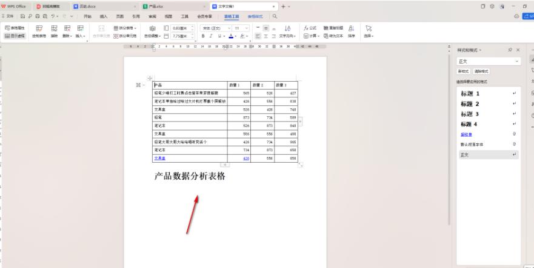
Task: Click the search magnifier icon in ribbon
Action: coord(275,16)
